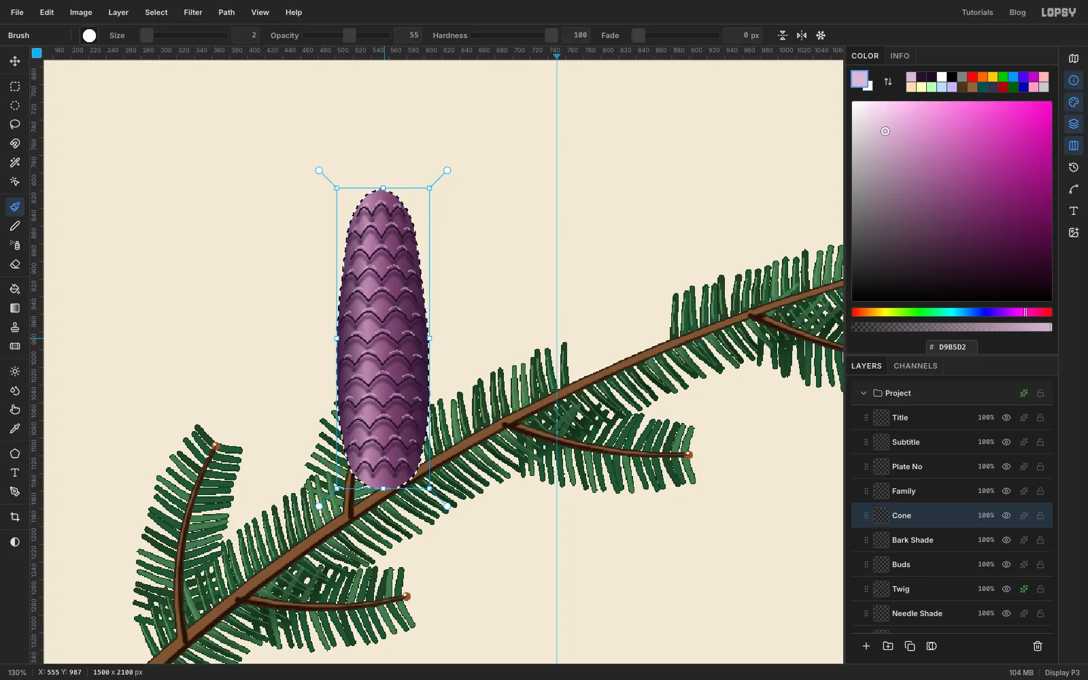Pick the Lasso tool
The width and height of the screenshot is (1088, 680).
15,124
